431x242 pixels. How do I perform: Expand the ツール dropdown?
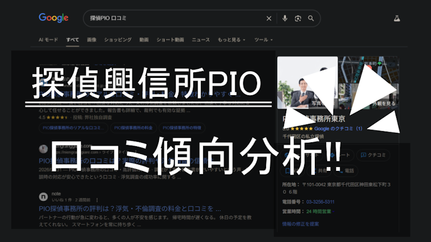(263, 40)
